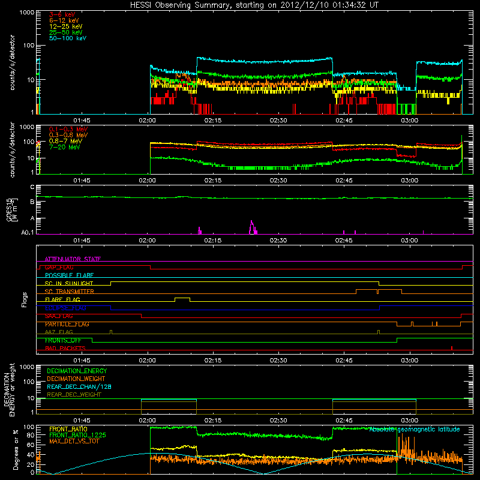480x480 pixels.
Task: Select the PARTICLE_FLAG label
Action: tap(67, 324)
